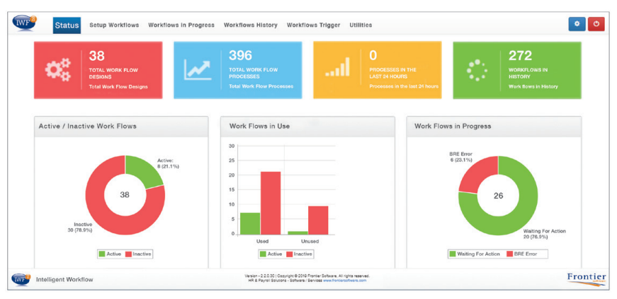The height and width of the screenshot is (299, 617).
Task: Click the Frontier Software logo in the footer
Action: tap(587, 279)
